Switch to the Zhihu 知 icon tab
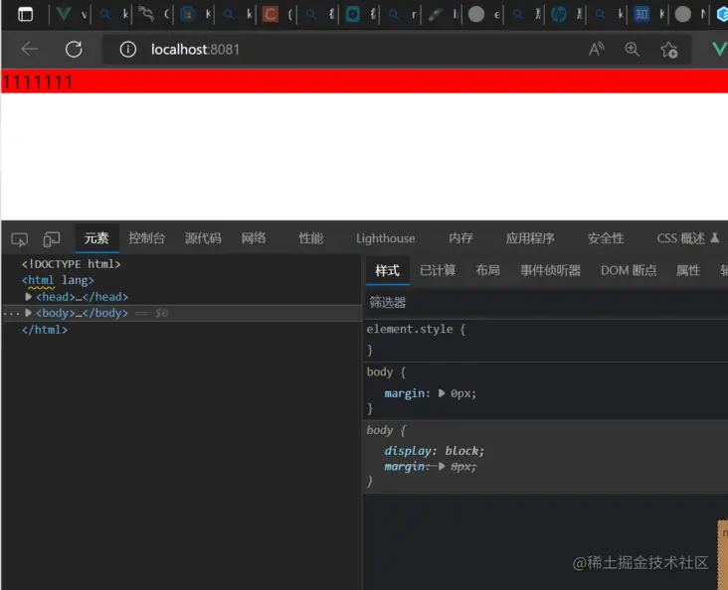This screenshot has width=728, height=590. tap(641, 14)
